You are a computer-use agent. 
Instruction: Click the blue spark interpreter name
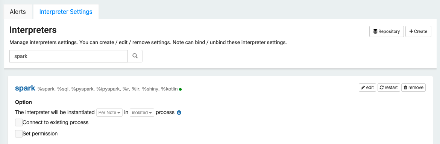tap(25, 88)
